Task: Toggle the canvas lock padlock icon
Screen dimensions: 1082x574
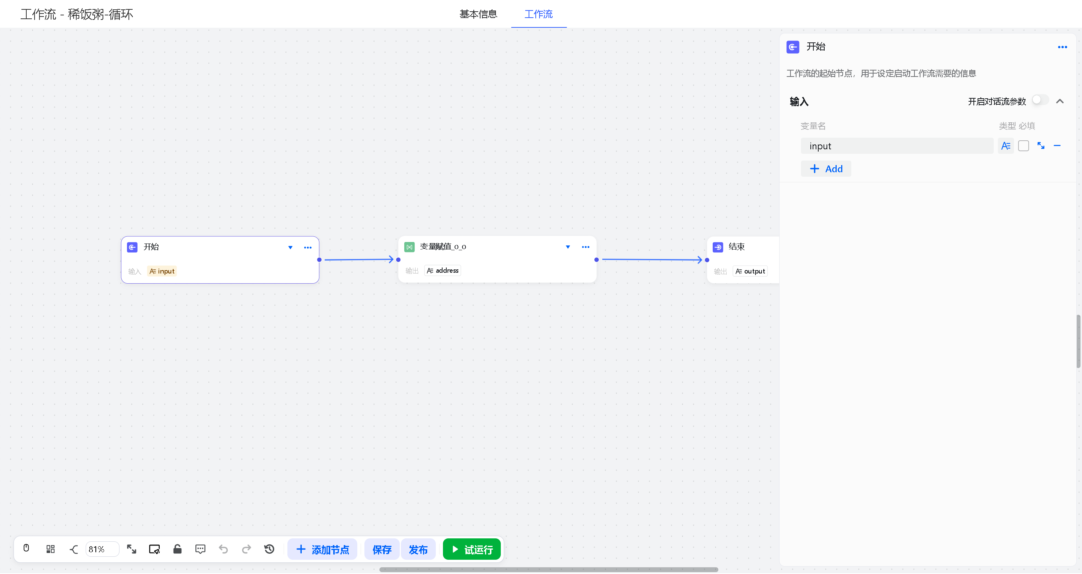Action: (x=177, y=549)
